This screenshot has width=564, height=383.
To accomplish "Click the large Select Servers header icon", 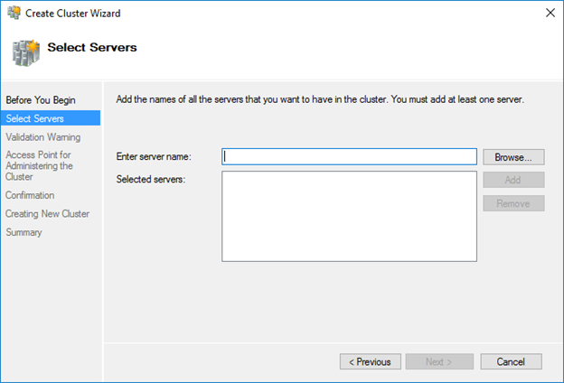I will tap(25, 53).
